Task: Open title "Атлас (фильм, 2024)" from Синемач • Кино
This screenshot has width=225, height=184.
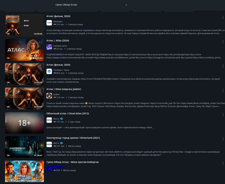Action: pos(58,65)
